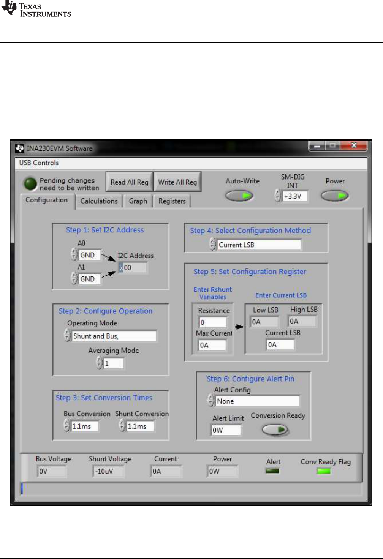Switch to the Registers tab
The image size is (383, 559).
[172, 201]
